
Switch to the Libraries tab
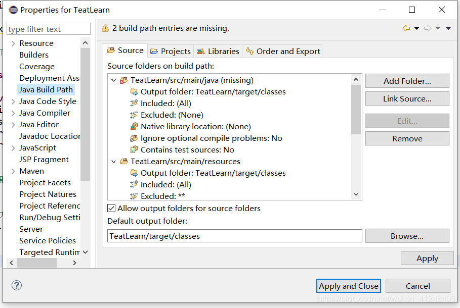tap(218, 51)
